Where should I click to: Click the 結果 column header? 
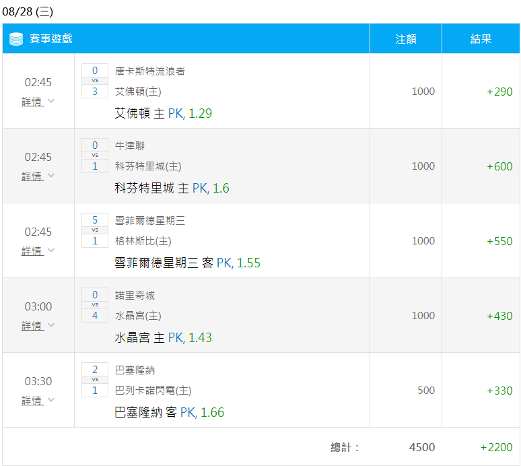[x=481, y=39]
